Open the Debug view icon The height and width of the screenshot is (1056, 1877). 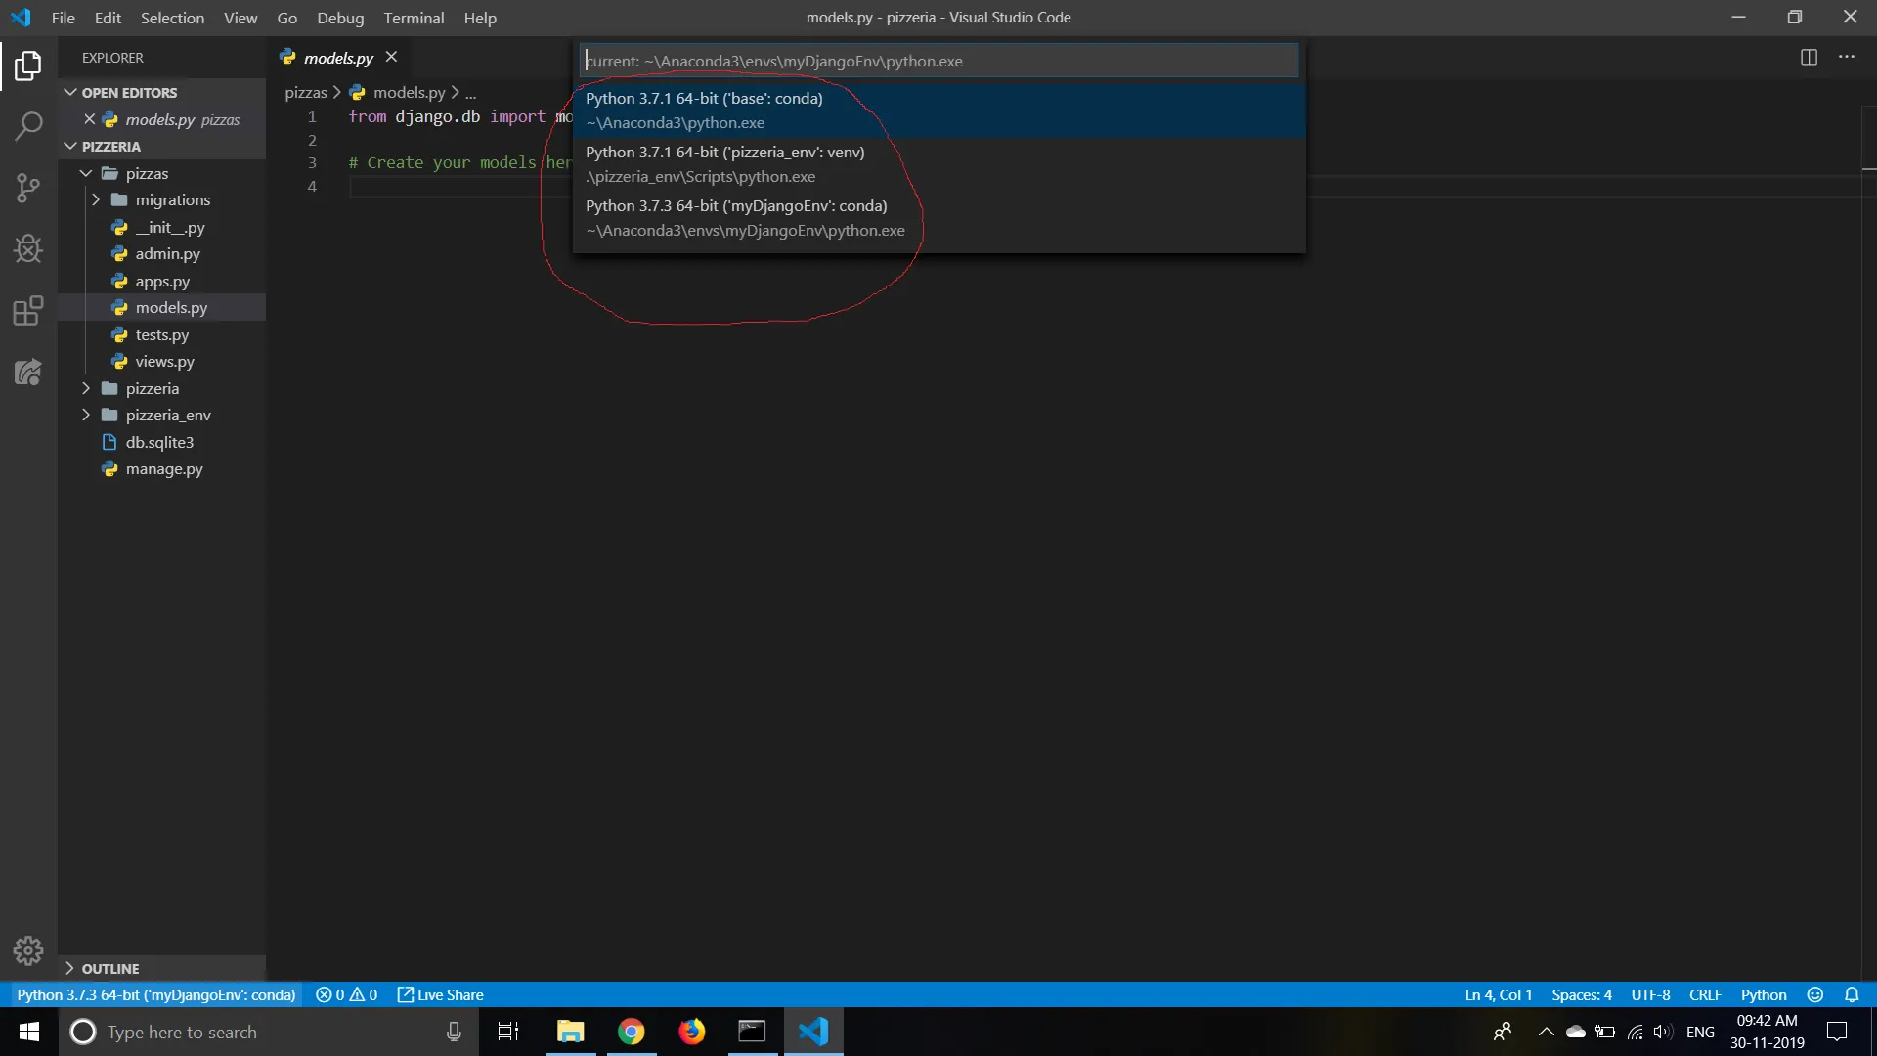click(28, 248)
